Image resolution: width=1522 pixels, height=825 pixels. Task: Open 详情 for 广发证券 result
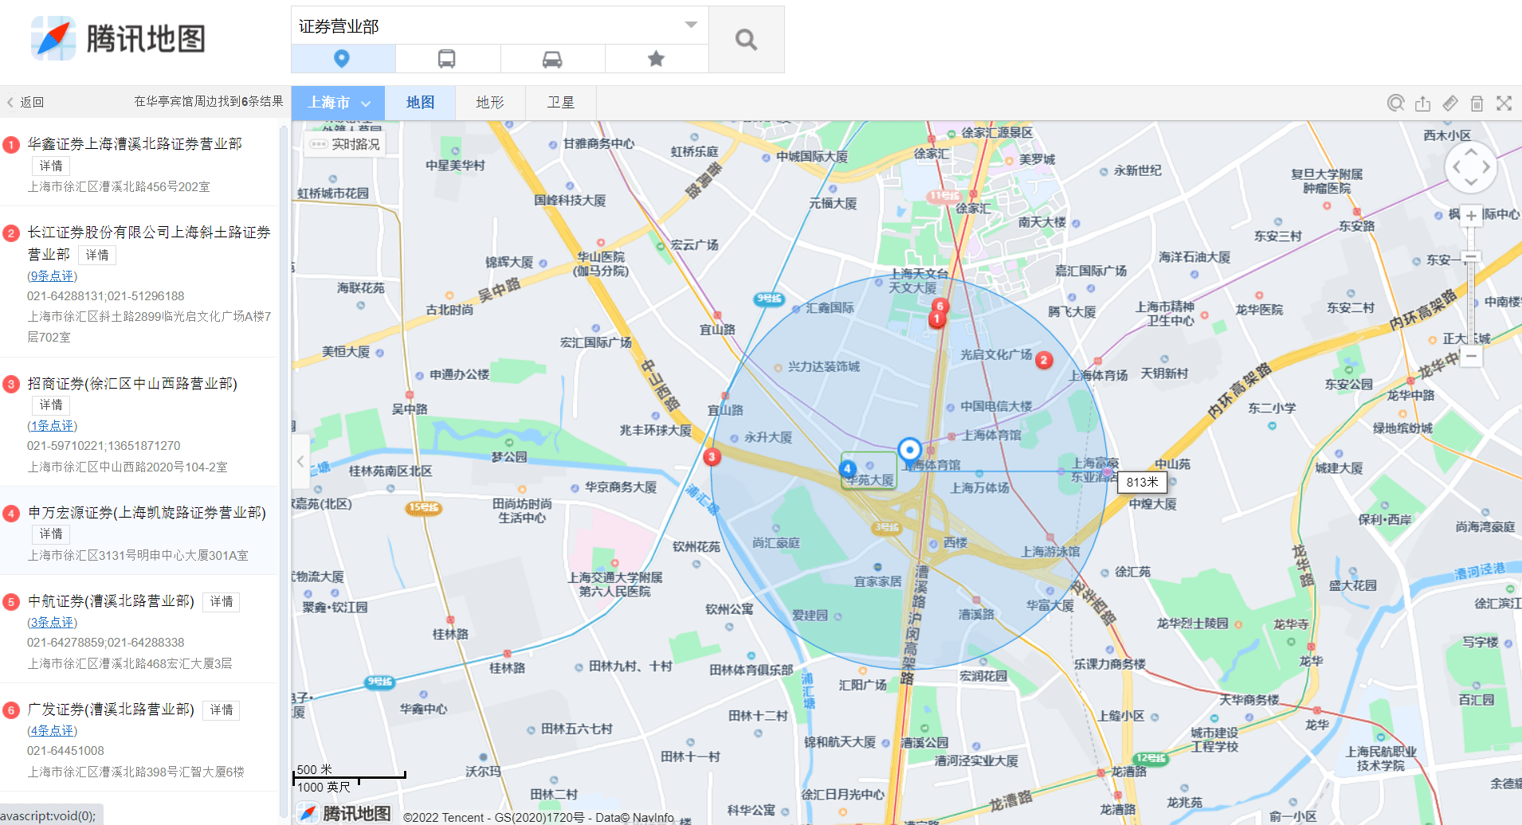click(x=222, y=710)
